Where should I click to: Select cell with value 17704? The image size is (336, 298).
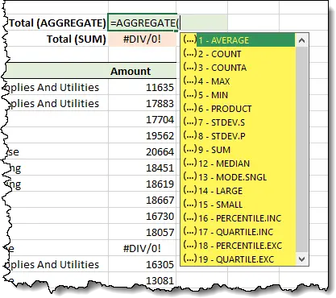pos(143,119)
